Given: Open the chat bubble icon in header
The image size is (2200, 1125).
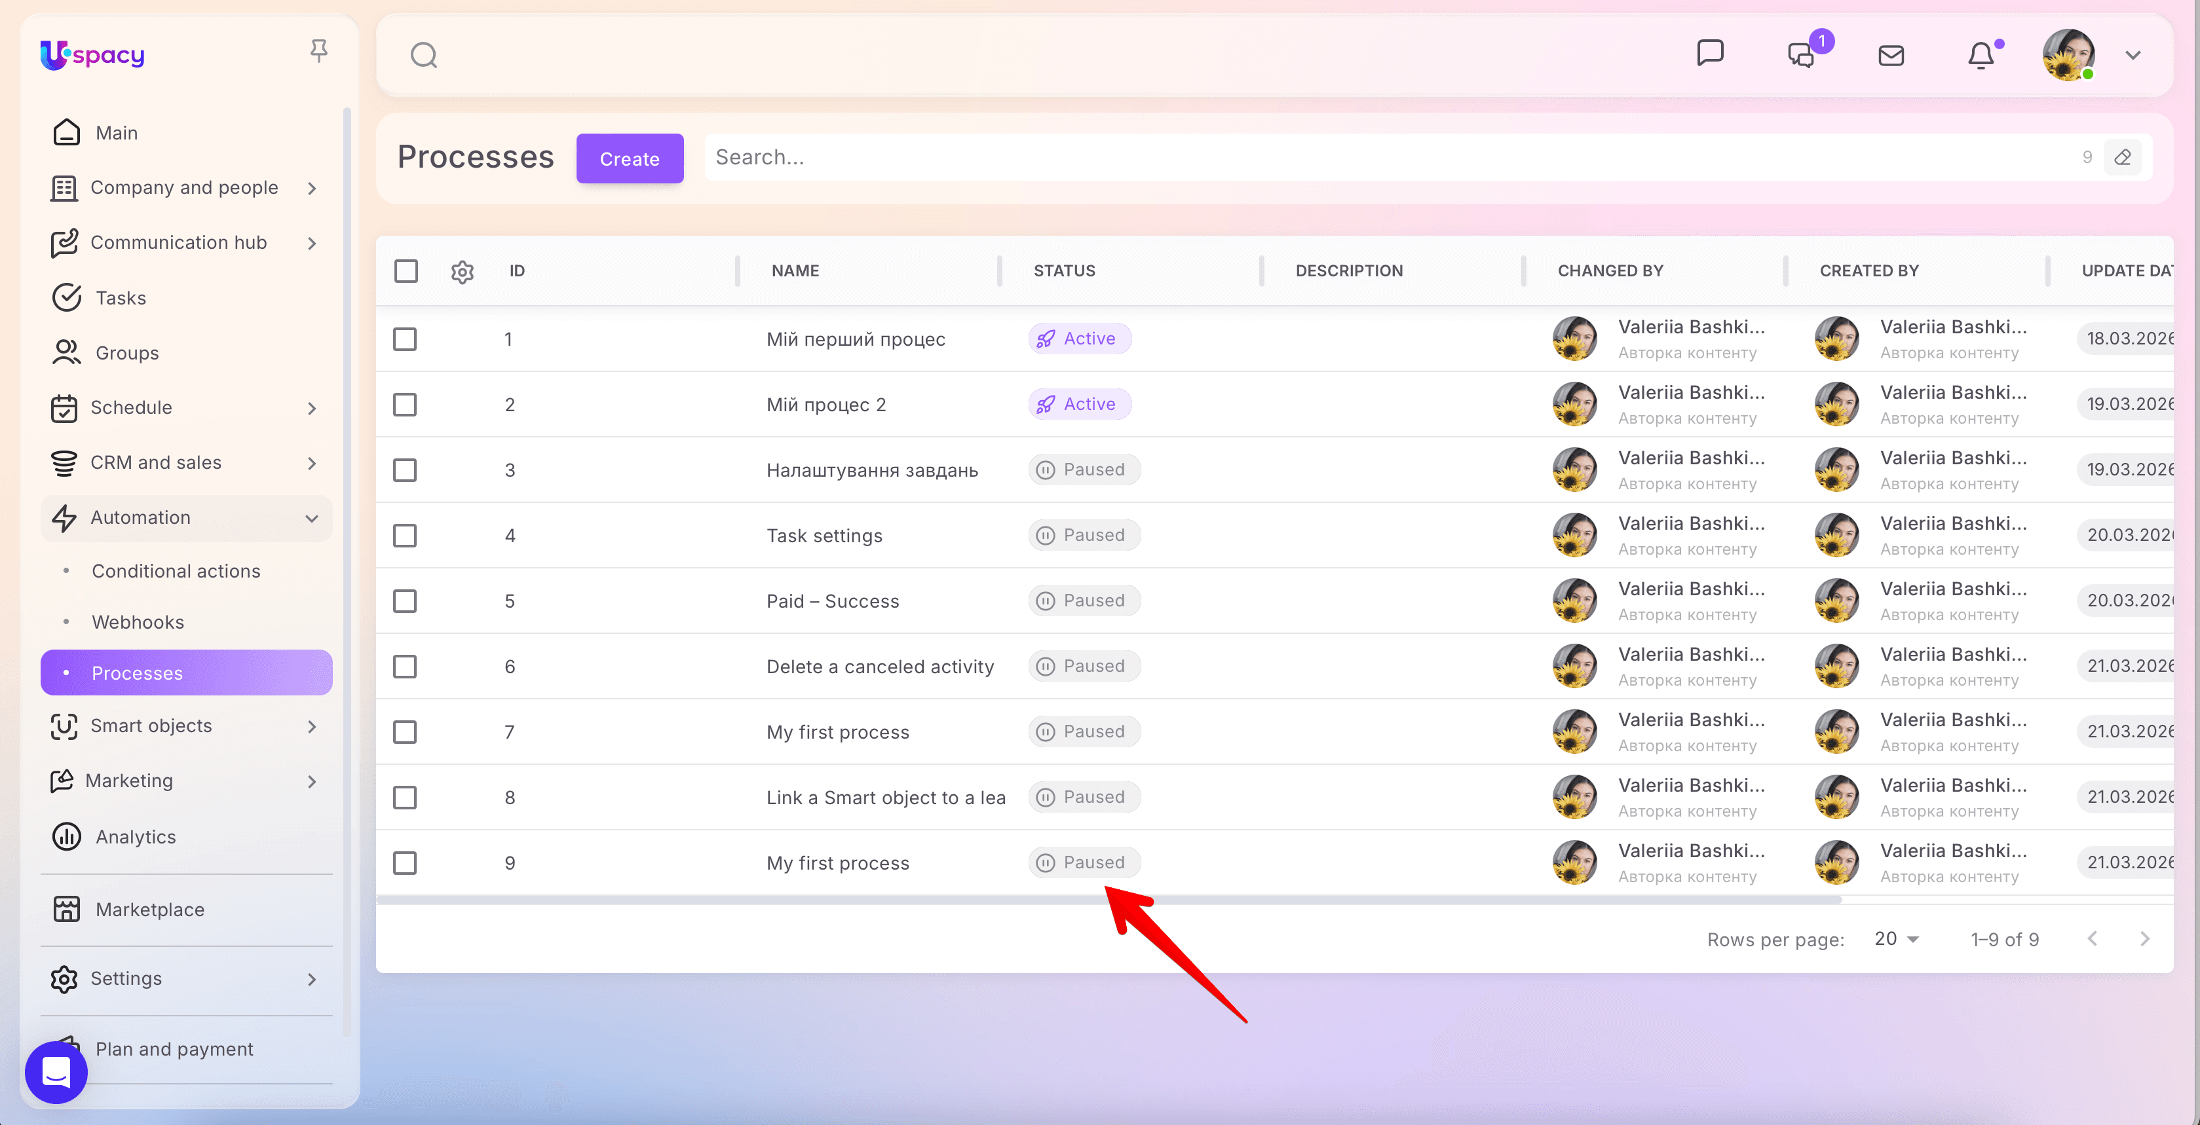Looking at the screenshot, I should [1710, 54].
